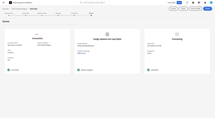This screenshot has height=118, width=215.
Task: Click the database icon above Assign dataset
Action: (107, 34)
